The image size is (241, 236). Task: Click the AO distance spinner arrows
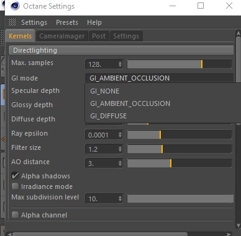point(120,164)
